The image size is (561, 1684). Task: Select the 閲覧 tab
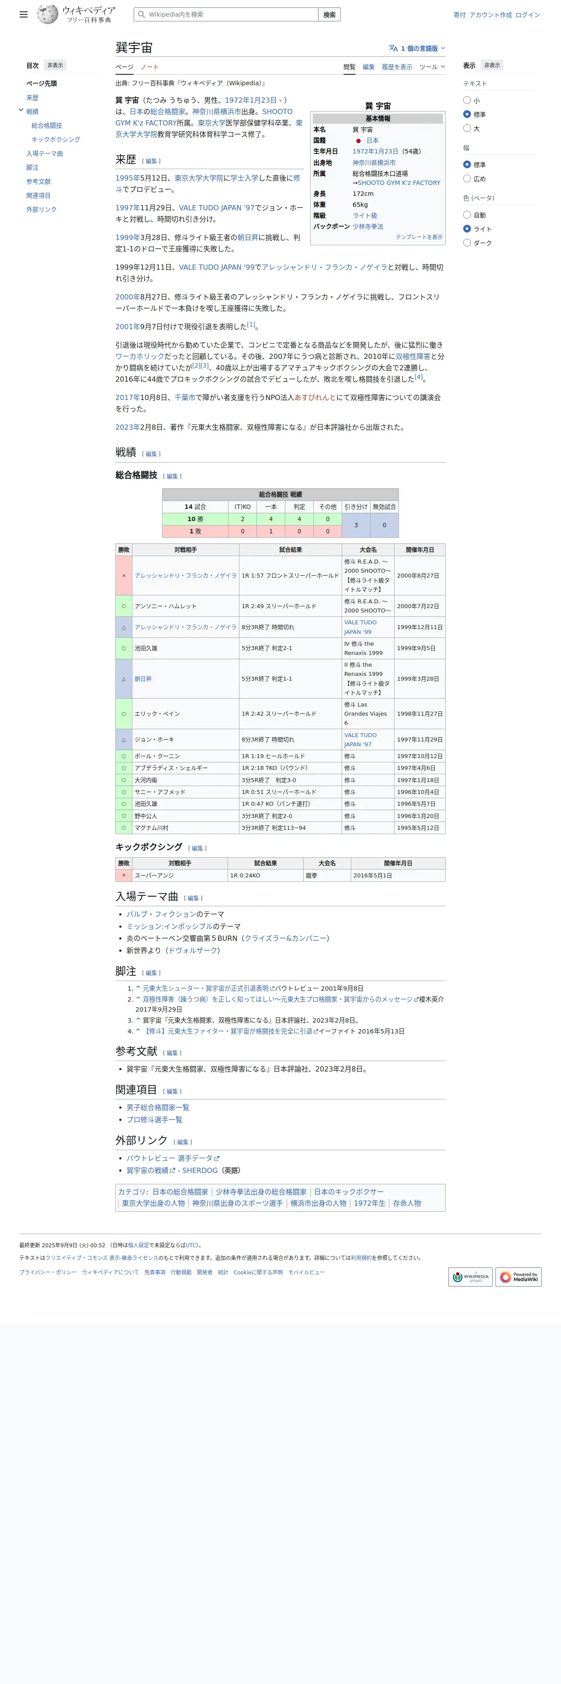[350, 67]
